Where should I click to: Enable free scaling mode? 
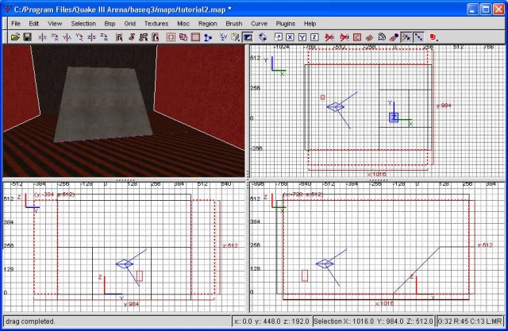point(278,37)
